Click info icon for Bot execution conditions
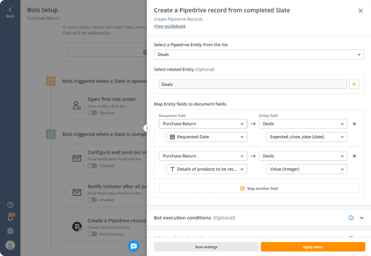This screenshot has height=256, width=371. [x=351, y=218]
